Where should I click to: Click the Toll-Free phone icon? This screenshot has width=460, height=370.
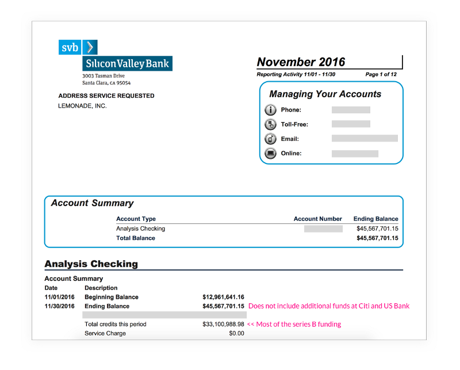(x=270, y=124)
